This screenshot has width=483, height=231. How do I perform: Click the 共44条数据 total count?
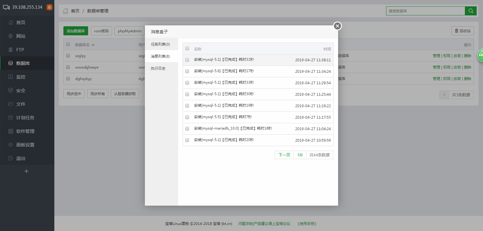click(x=319, y=155)
